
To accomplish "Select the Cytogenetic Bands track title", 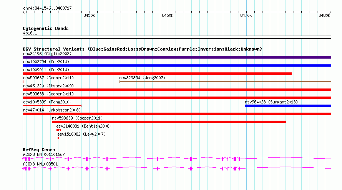I will [x=46, y=28].
